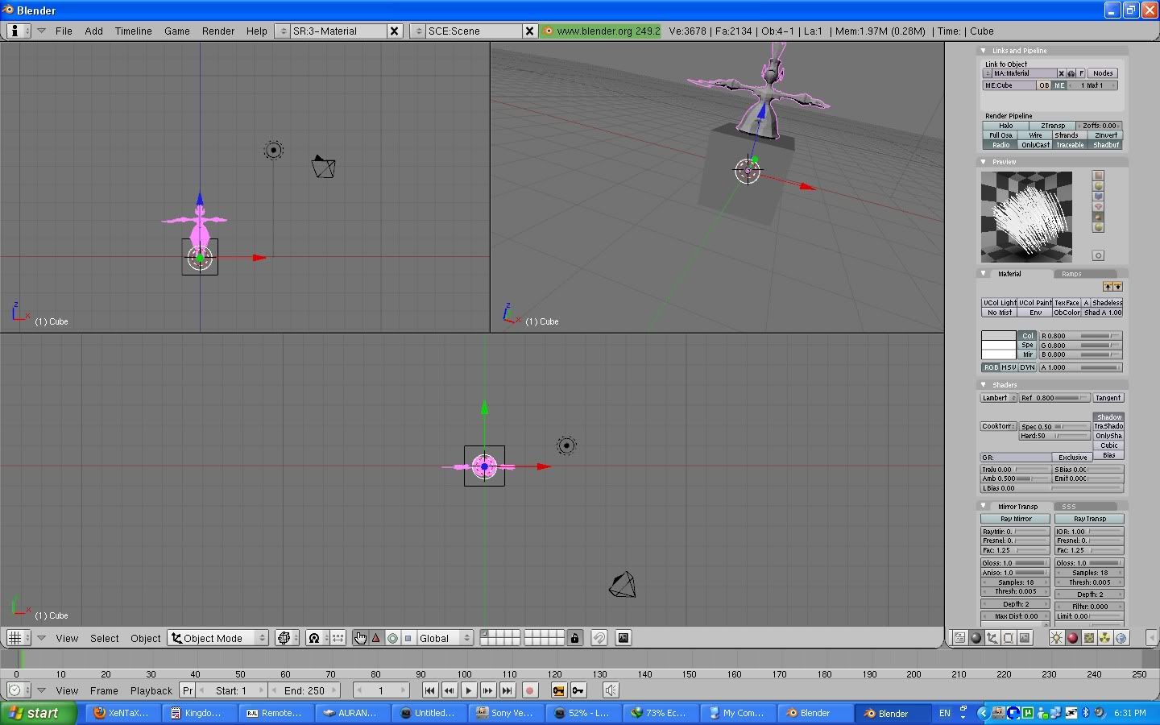
Task: Click the lock layers to scene icon
Action: coord(574,638)
